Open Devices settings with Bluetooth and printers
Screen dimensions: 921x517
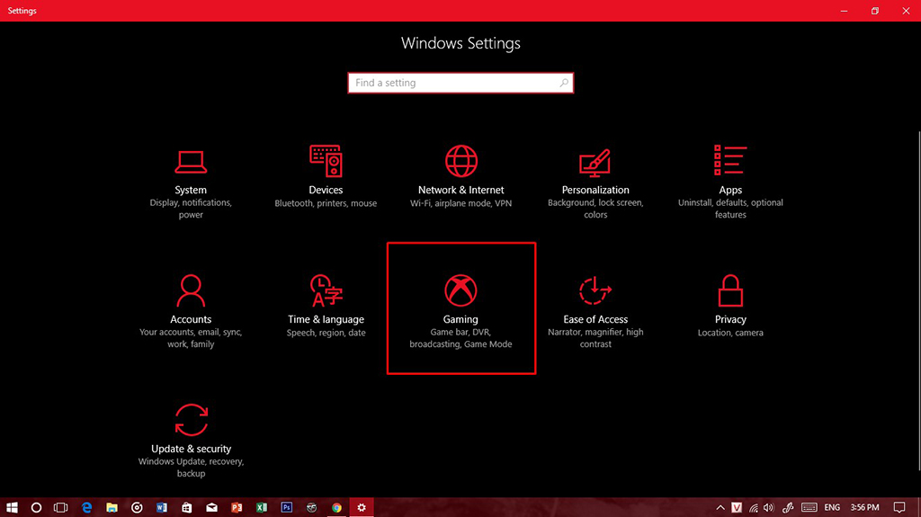(x=326, y=176)
